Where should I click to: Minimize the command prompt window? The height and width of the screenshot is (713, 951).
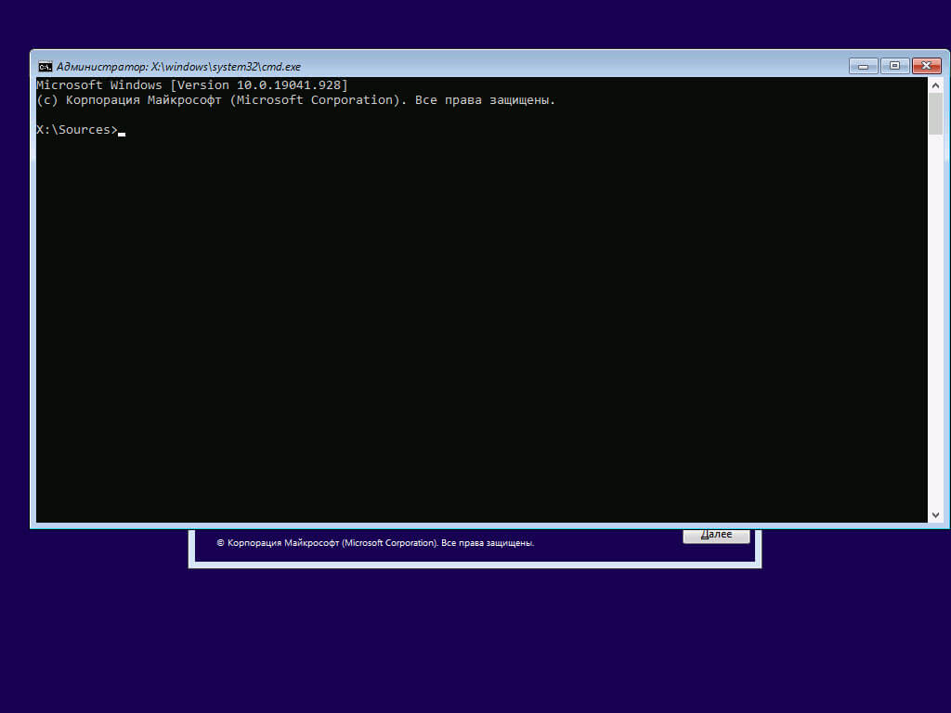864,66
